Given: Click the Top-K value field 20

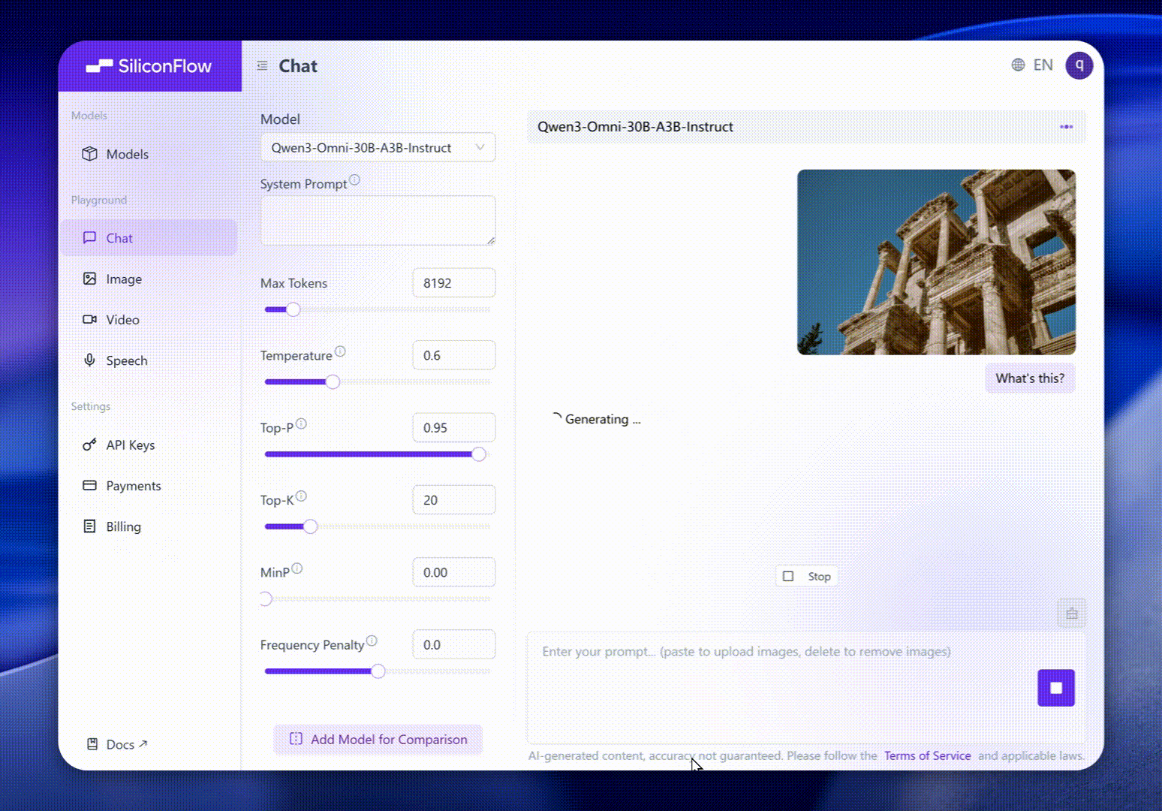Looking at the screenshot, I should coord(453,500).
